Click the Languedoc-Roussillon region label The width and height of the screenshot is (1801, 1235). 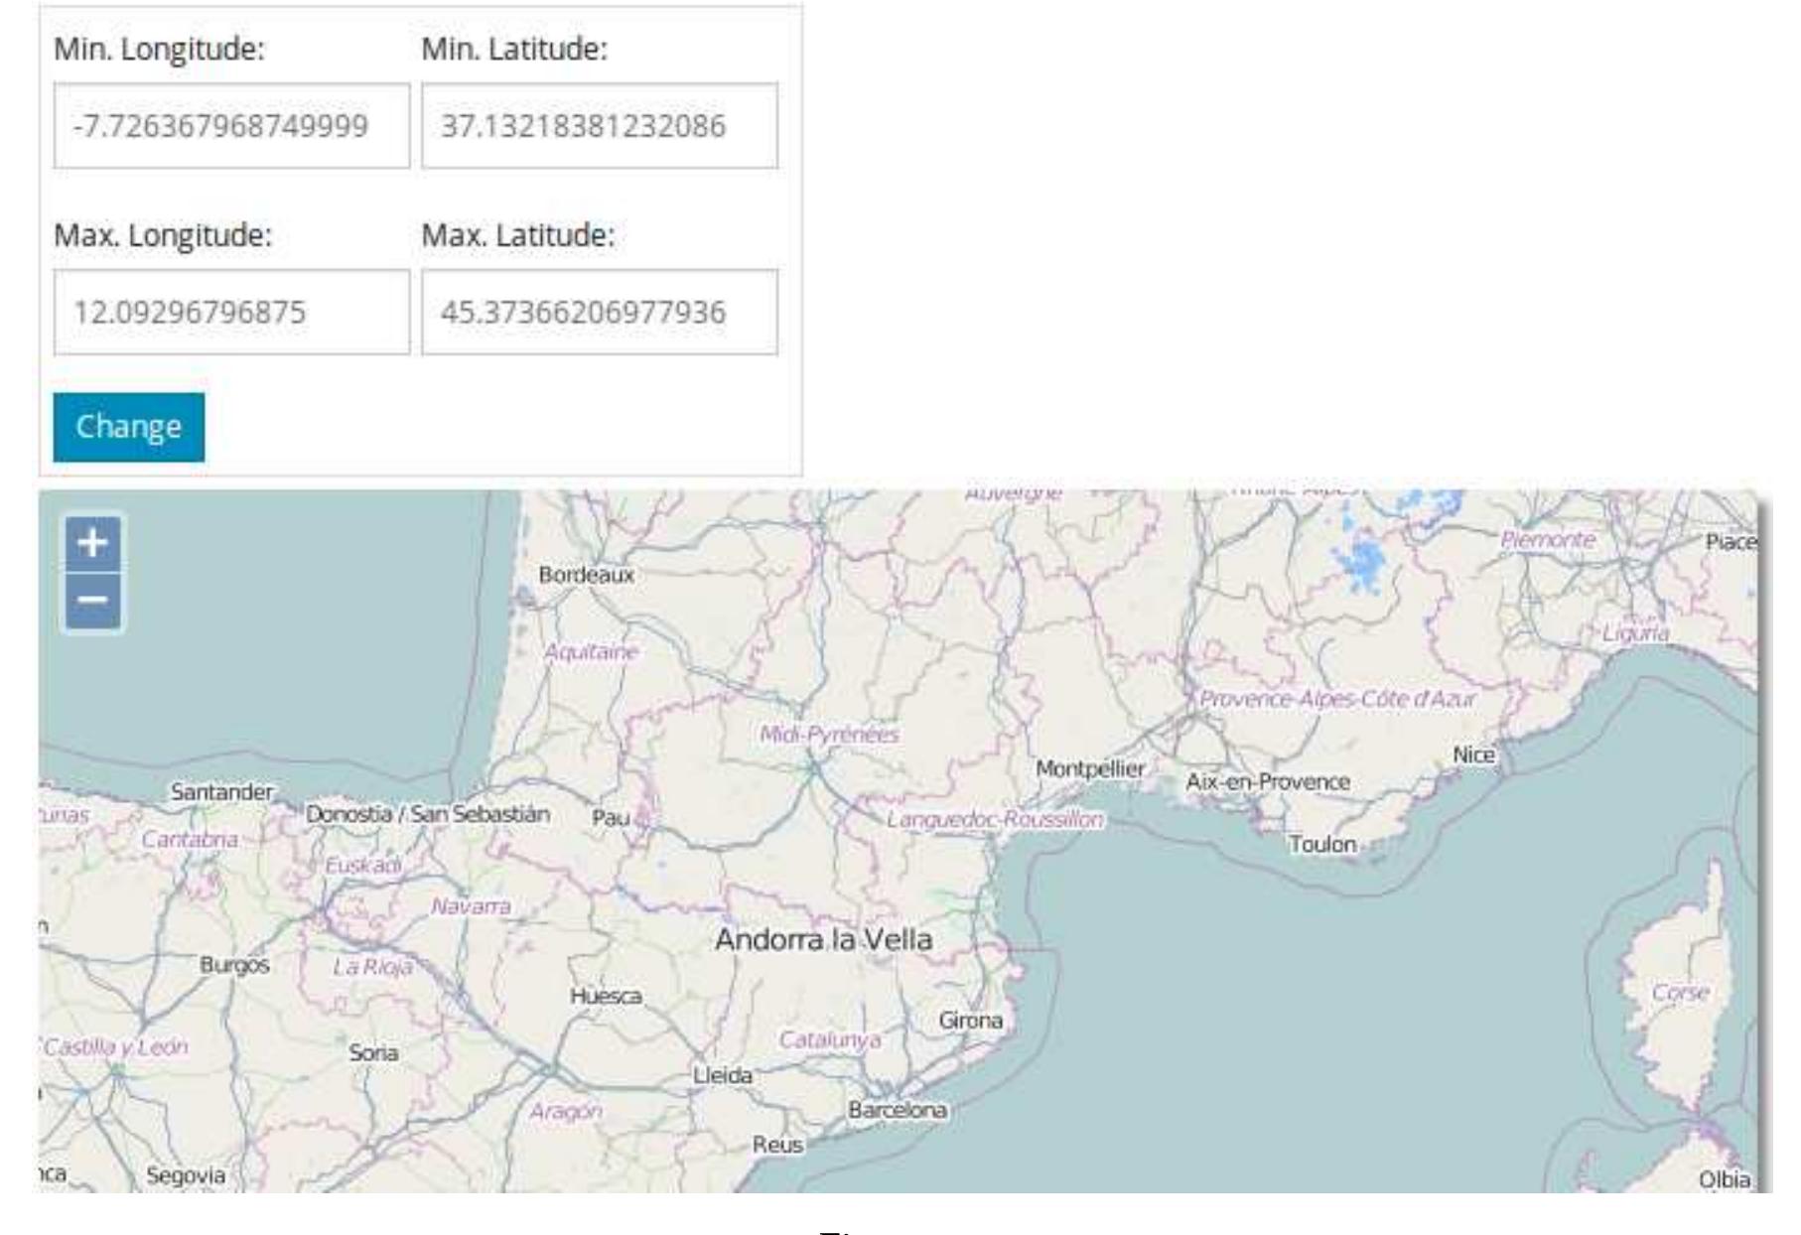click(995, 820)
